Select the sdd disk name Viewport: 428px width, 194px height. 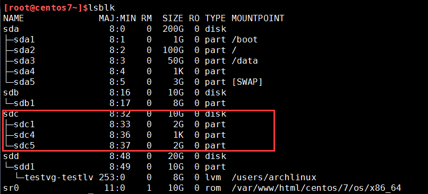(x=11, y=156)
